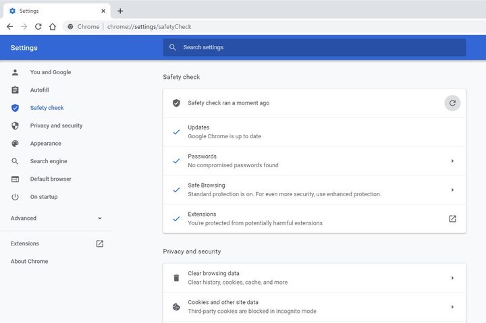Click the Updates row in Safety check
The height and width of the screenshot is (323, 486).
pos(315,132)
